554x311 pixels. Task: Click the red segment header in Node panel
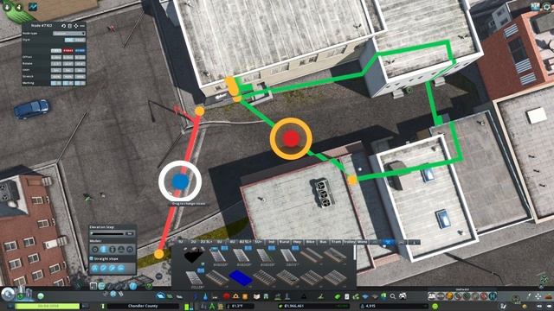click(x=68, y=50)
